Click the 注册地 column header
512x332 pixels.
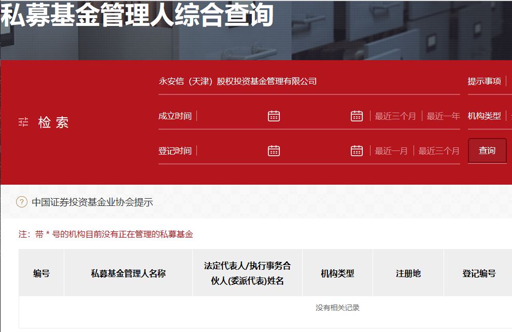tap(408, 273)
